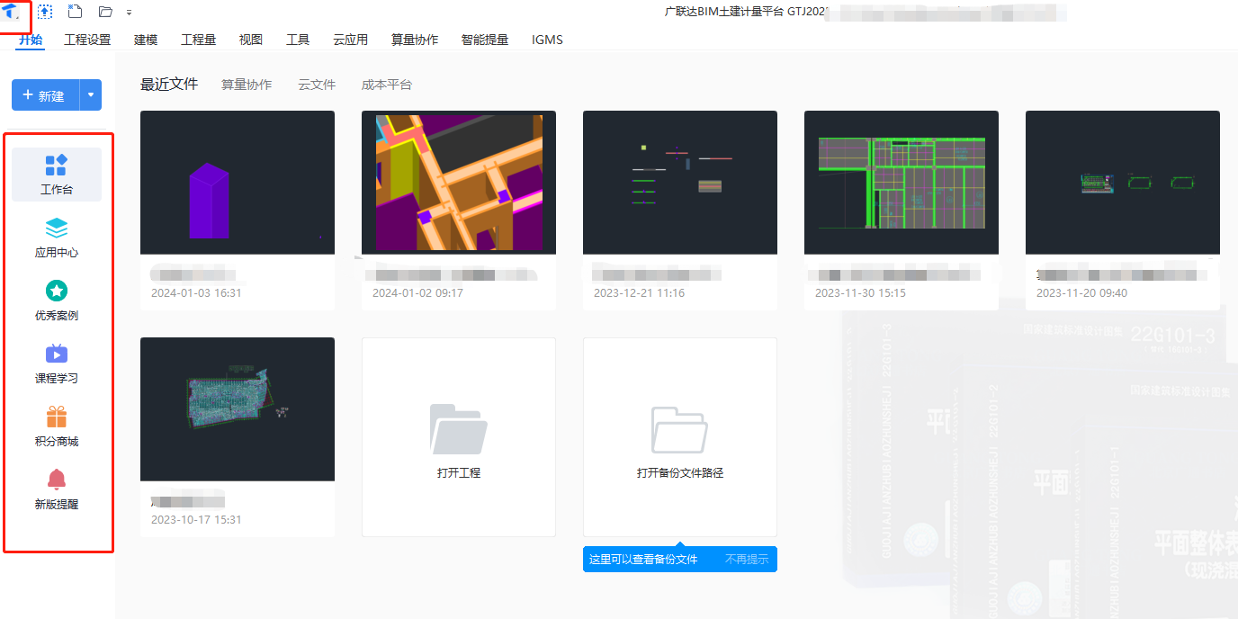
Task: Click the open folder icon in quick toolbar
Action: pos(105,12)
